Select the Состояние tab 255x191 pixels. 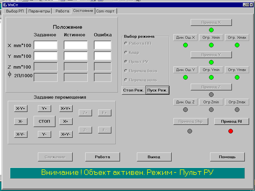pyautogui.click(x=83, y=10)
